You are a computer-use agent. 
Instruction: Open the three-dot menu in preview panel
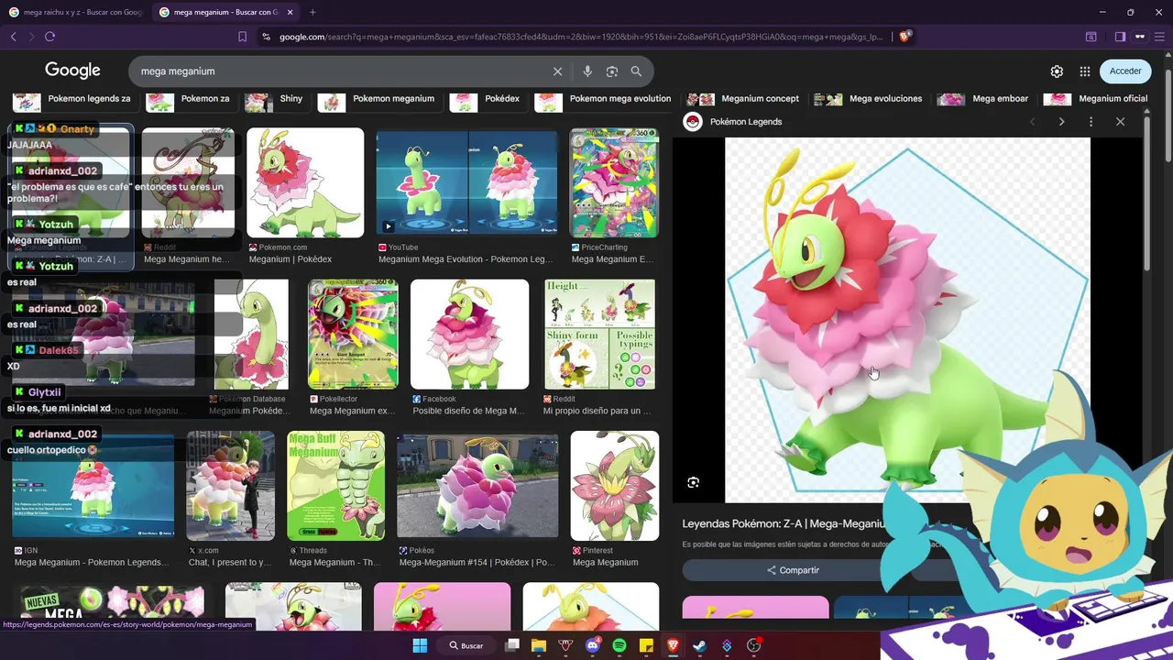pos(1091,122)
